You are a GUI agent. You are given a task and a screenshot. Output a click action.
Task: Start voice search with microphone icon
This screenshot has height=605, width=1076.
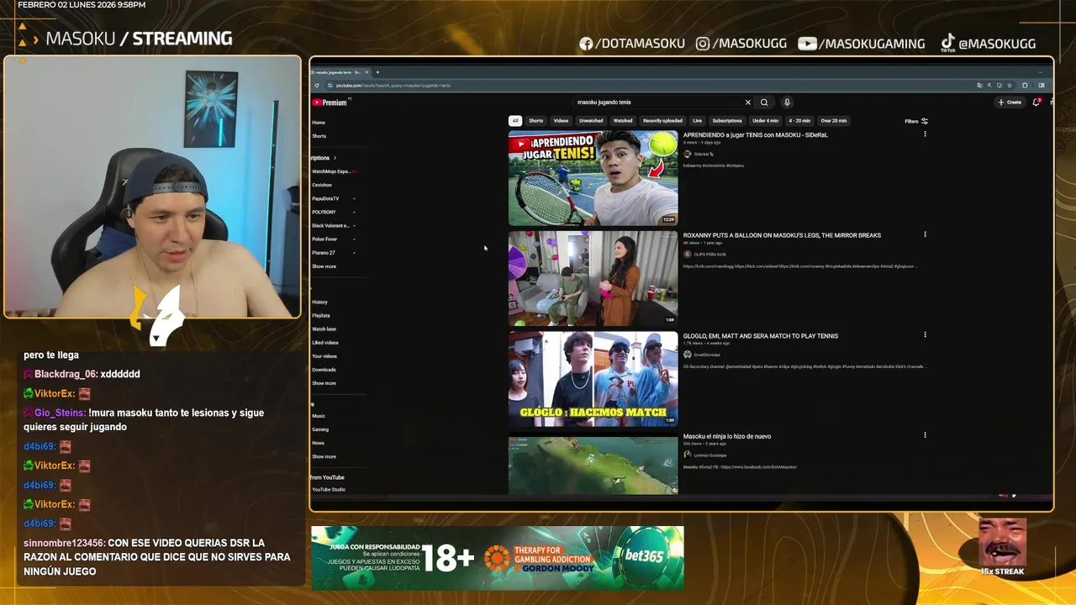point(787,103)
